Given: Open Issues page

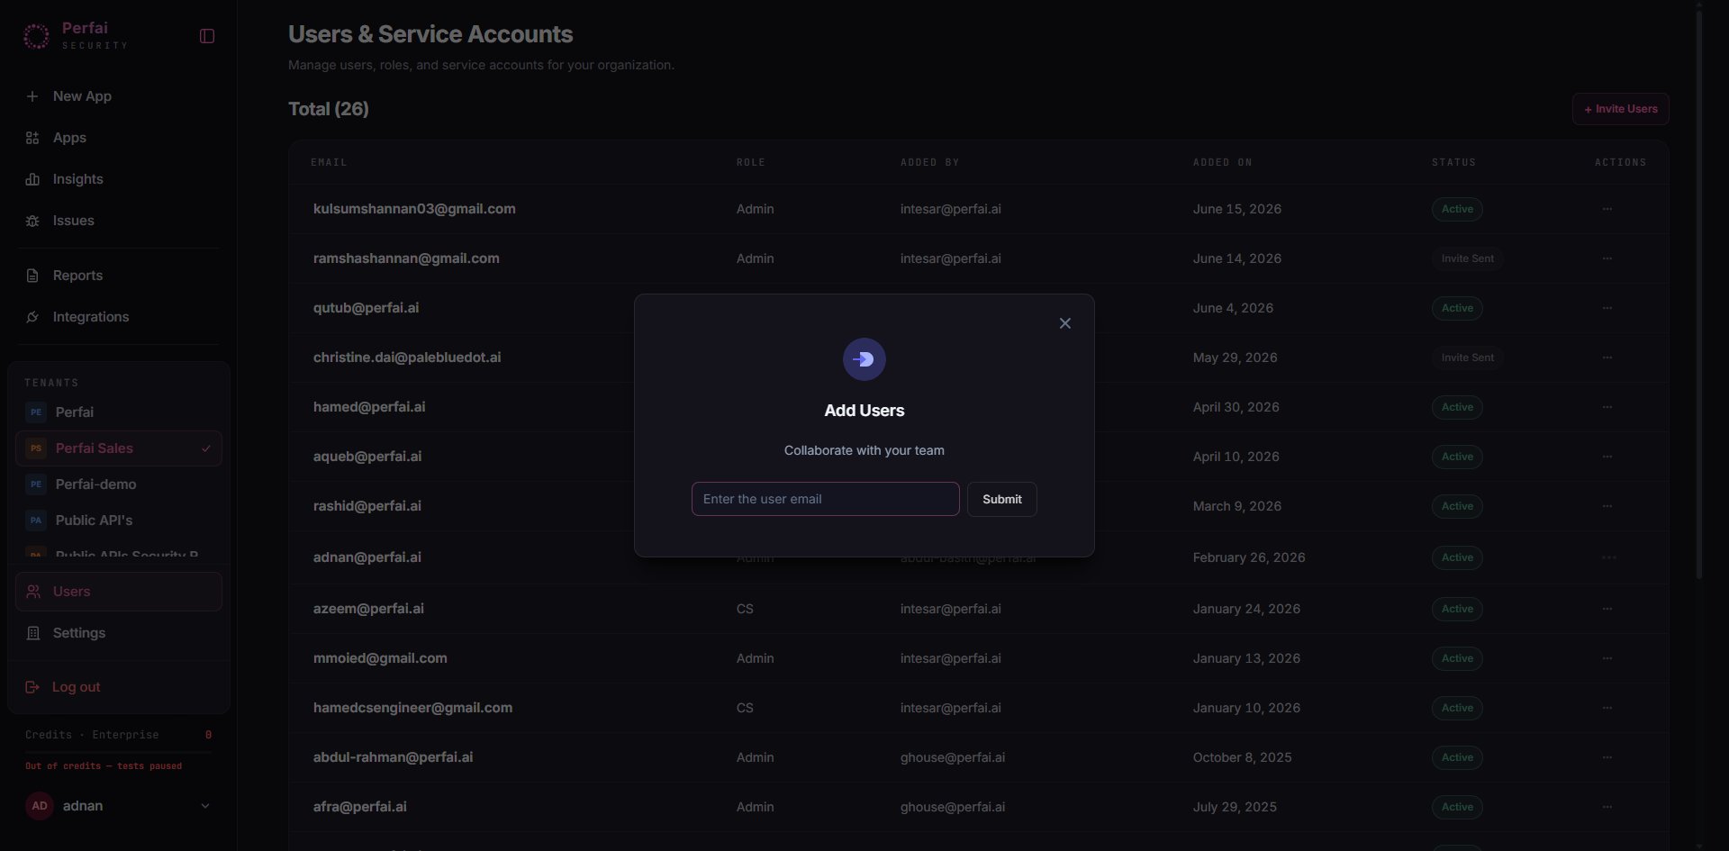Looking at the screenshot, I should pos(118,221).
